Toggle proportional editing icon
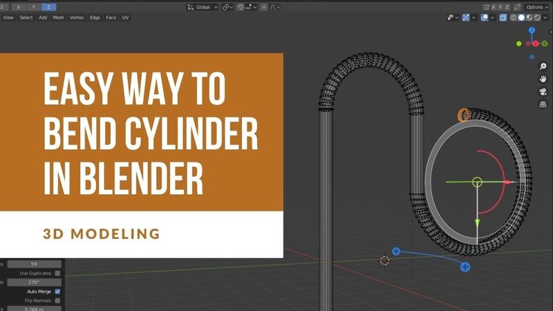This screenshot has height=311, width=553. [x=264, y=7]
